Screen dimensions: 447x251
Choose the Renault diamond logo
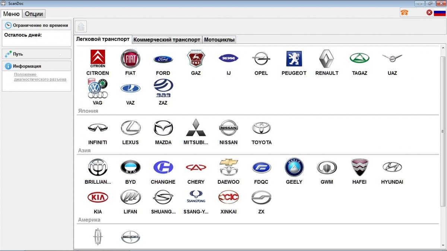pos(327,59)
